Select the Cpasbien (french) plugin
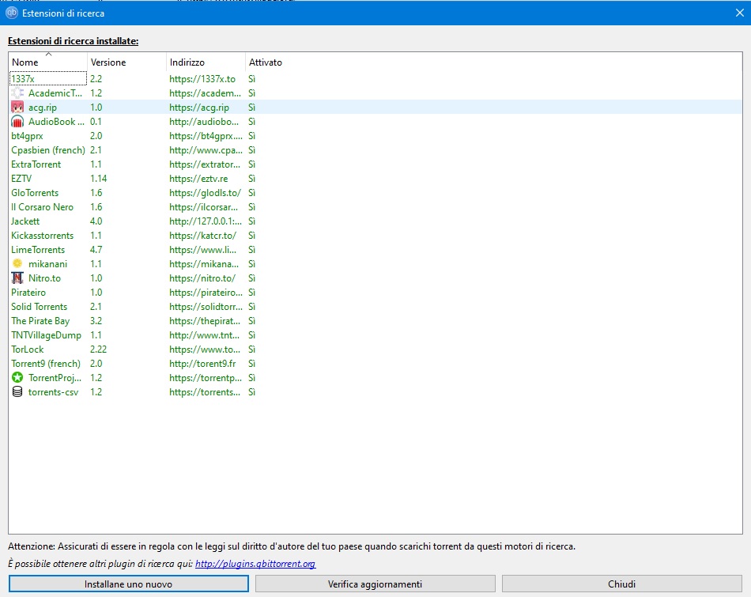 tap(375, 150)
